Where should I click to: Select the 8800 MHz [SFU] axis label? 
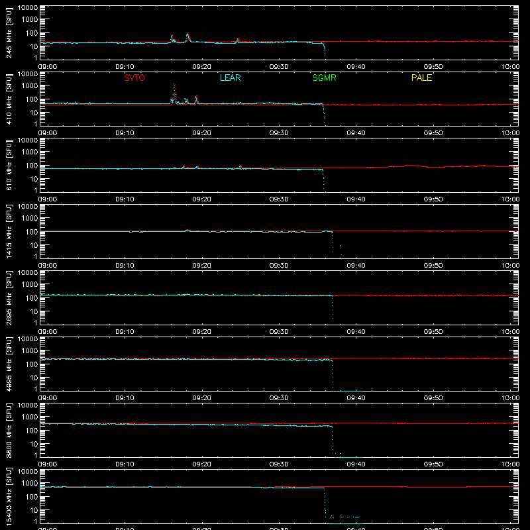9,431
